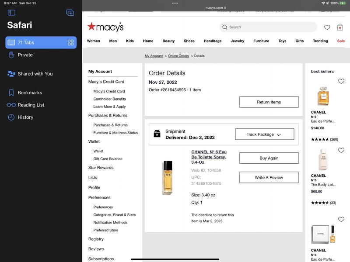Open a new tab group using the plus icon
This screenshot has width=350, height=262.
[x=70, y=13]
